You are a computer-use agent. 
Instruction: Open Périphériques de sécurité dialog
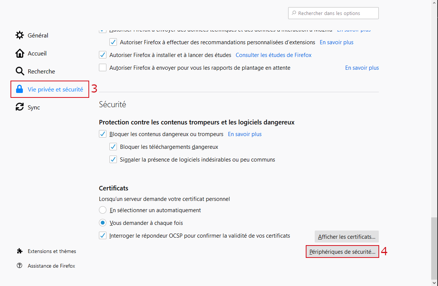coord(342,252)
